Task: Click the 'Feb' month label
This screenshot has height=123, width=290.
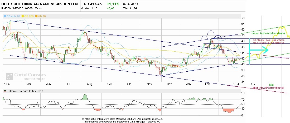Action: pyautogui.click(x=208, y=84)
